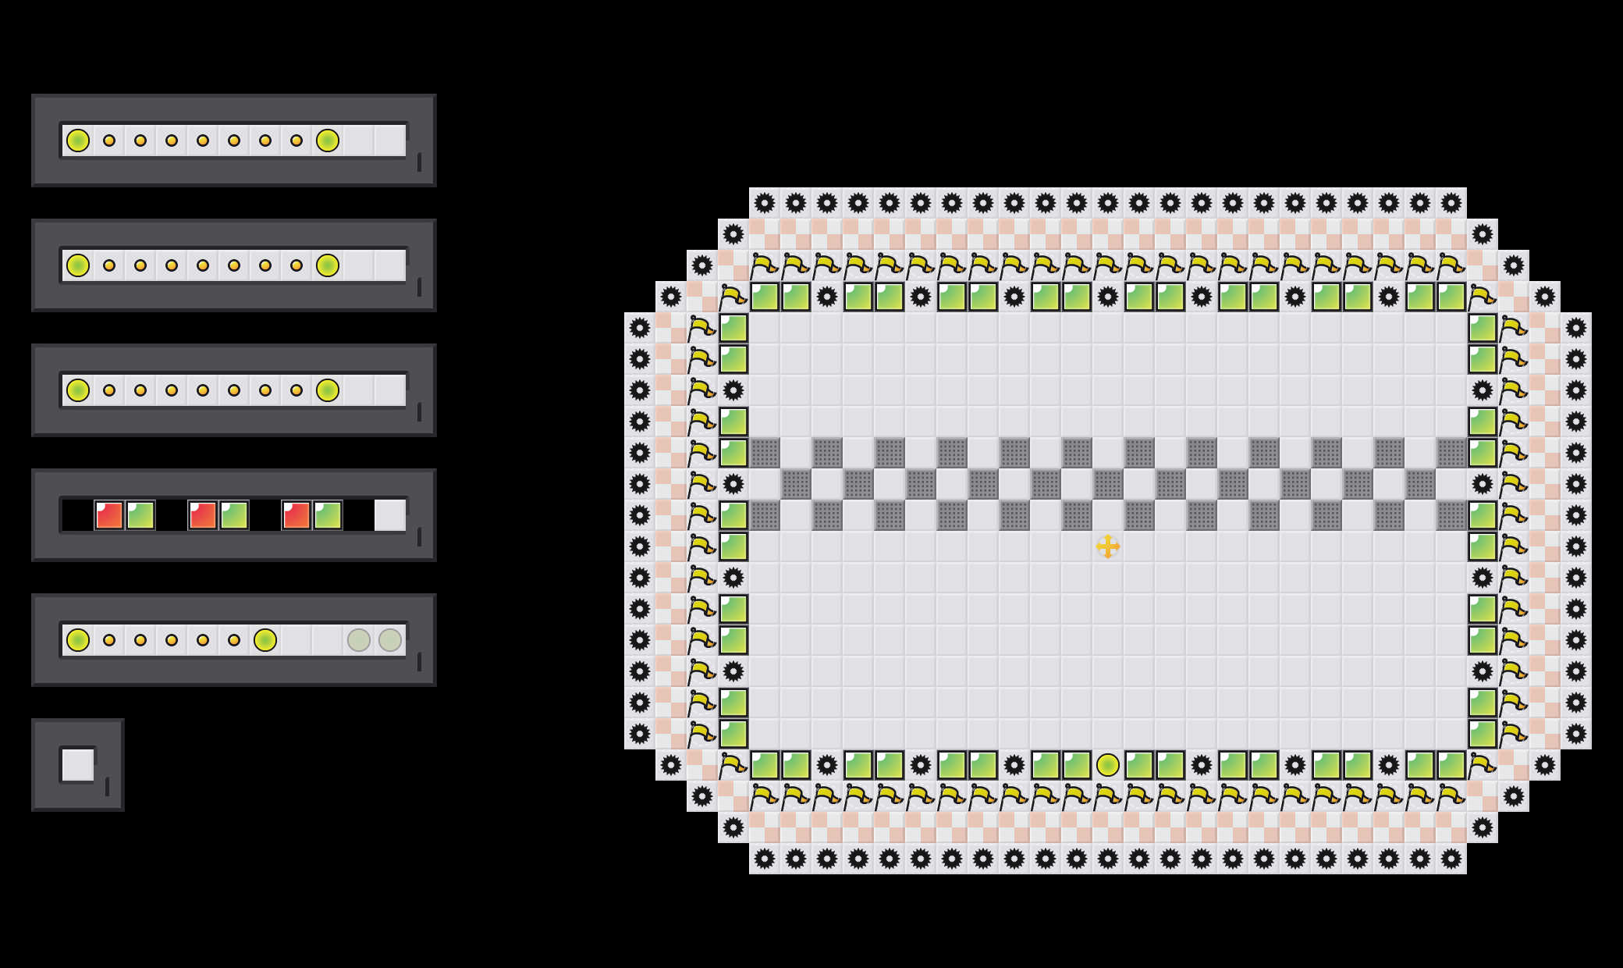Select the first red tile in the fourth panel

(109, 515)
